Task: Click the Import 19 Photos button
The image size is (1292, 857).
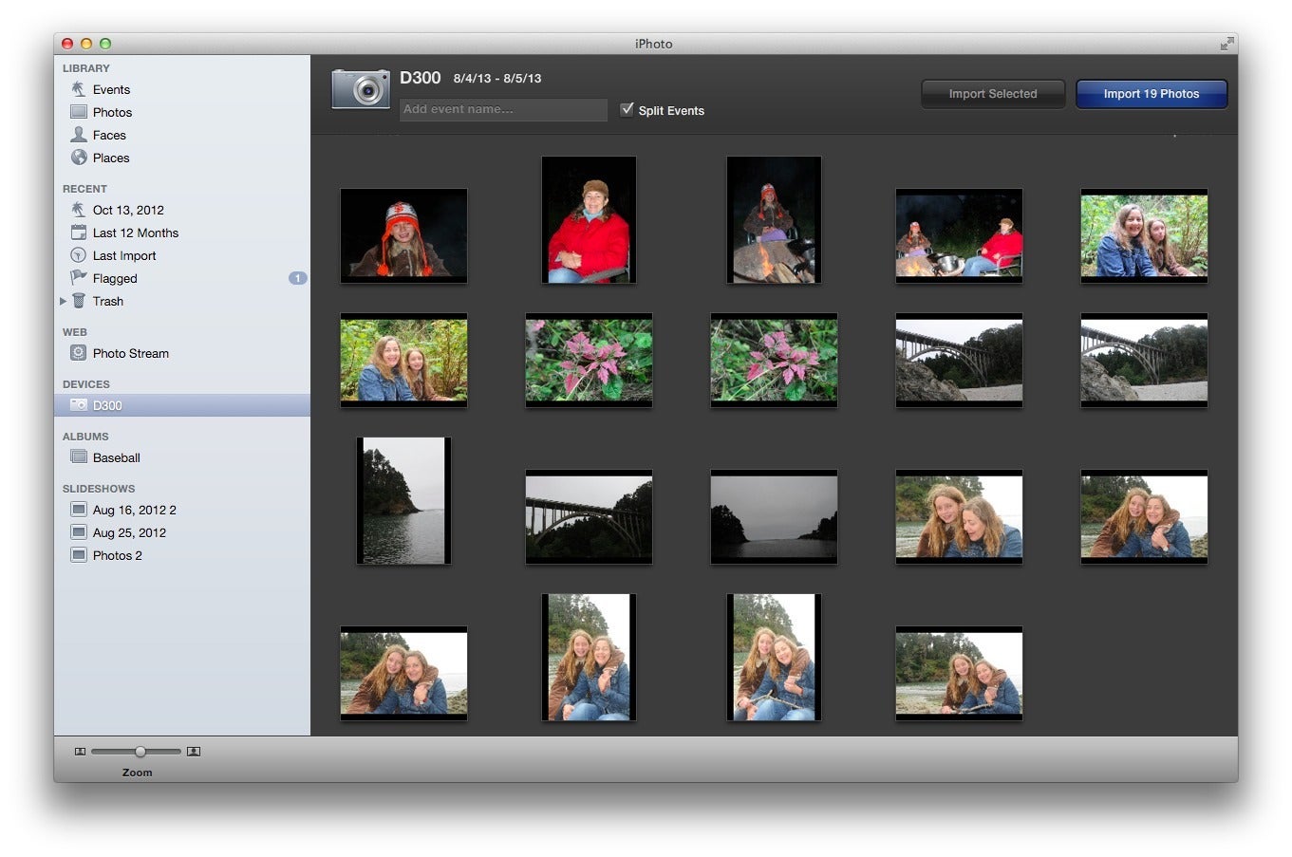Action: (1152, 94)
